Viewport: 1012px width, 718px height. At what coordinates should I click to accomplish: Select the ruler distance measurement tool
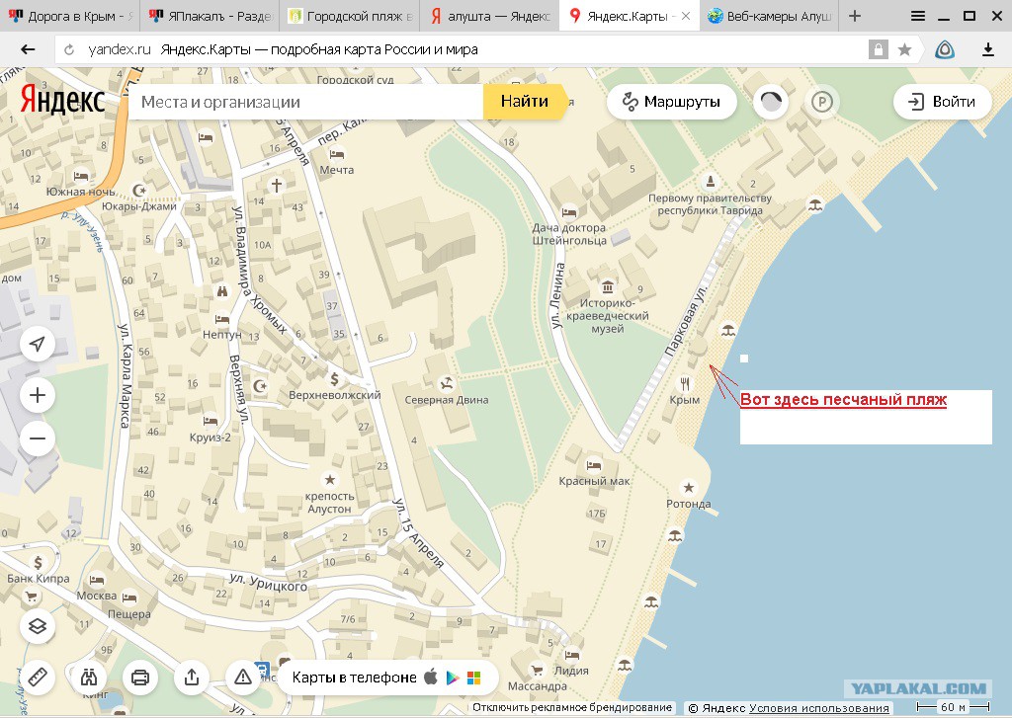coord(37,678)
